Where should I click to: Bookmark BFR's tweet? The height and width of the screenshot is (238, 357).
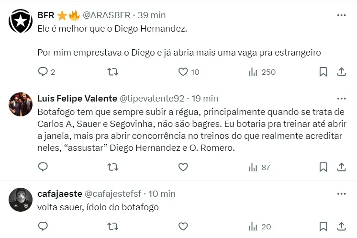pyautogui.click(x=324, y=72)
